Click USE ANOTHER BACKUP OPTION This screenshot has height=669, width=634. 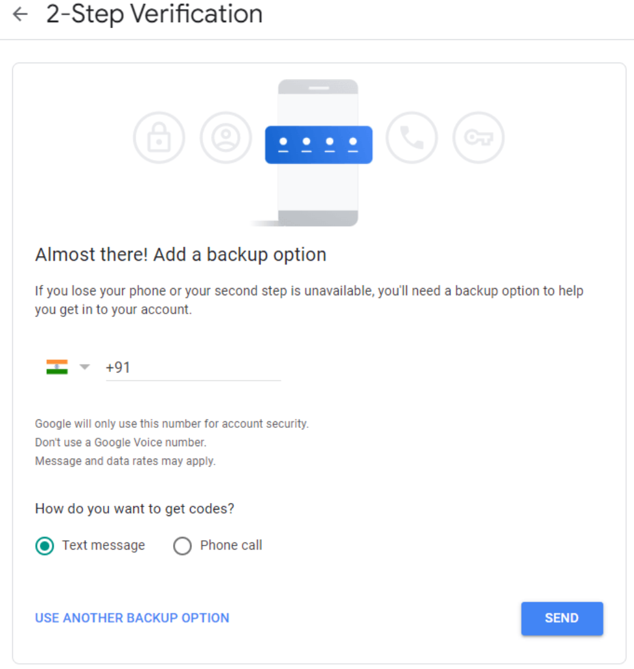[132, 618]
